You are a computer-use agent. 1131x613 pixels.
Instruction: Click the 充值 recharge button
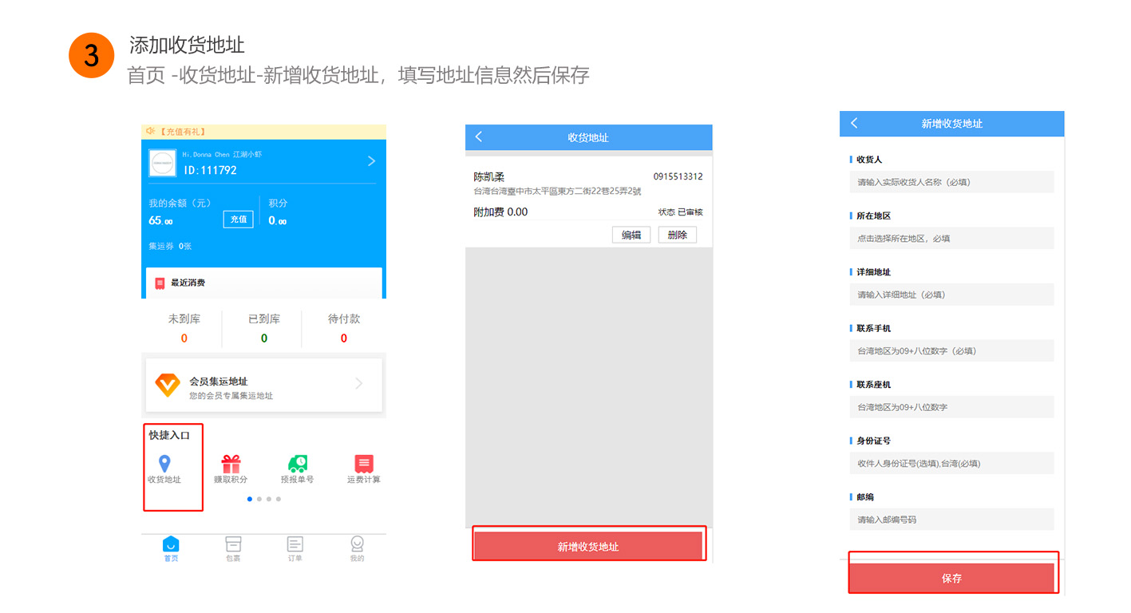(238, 219)
